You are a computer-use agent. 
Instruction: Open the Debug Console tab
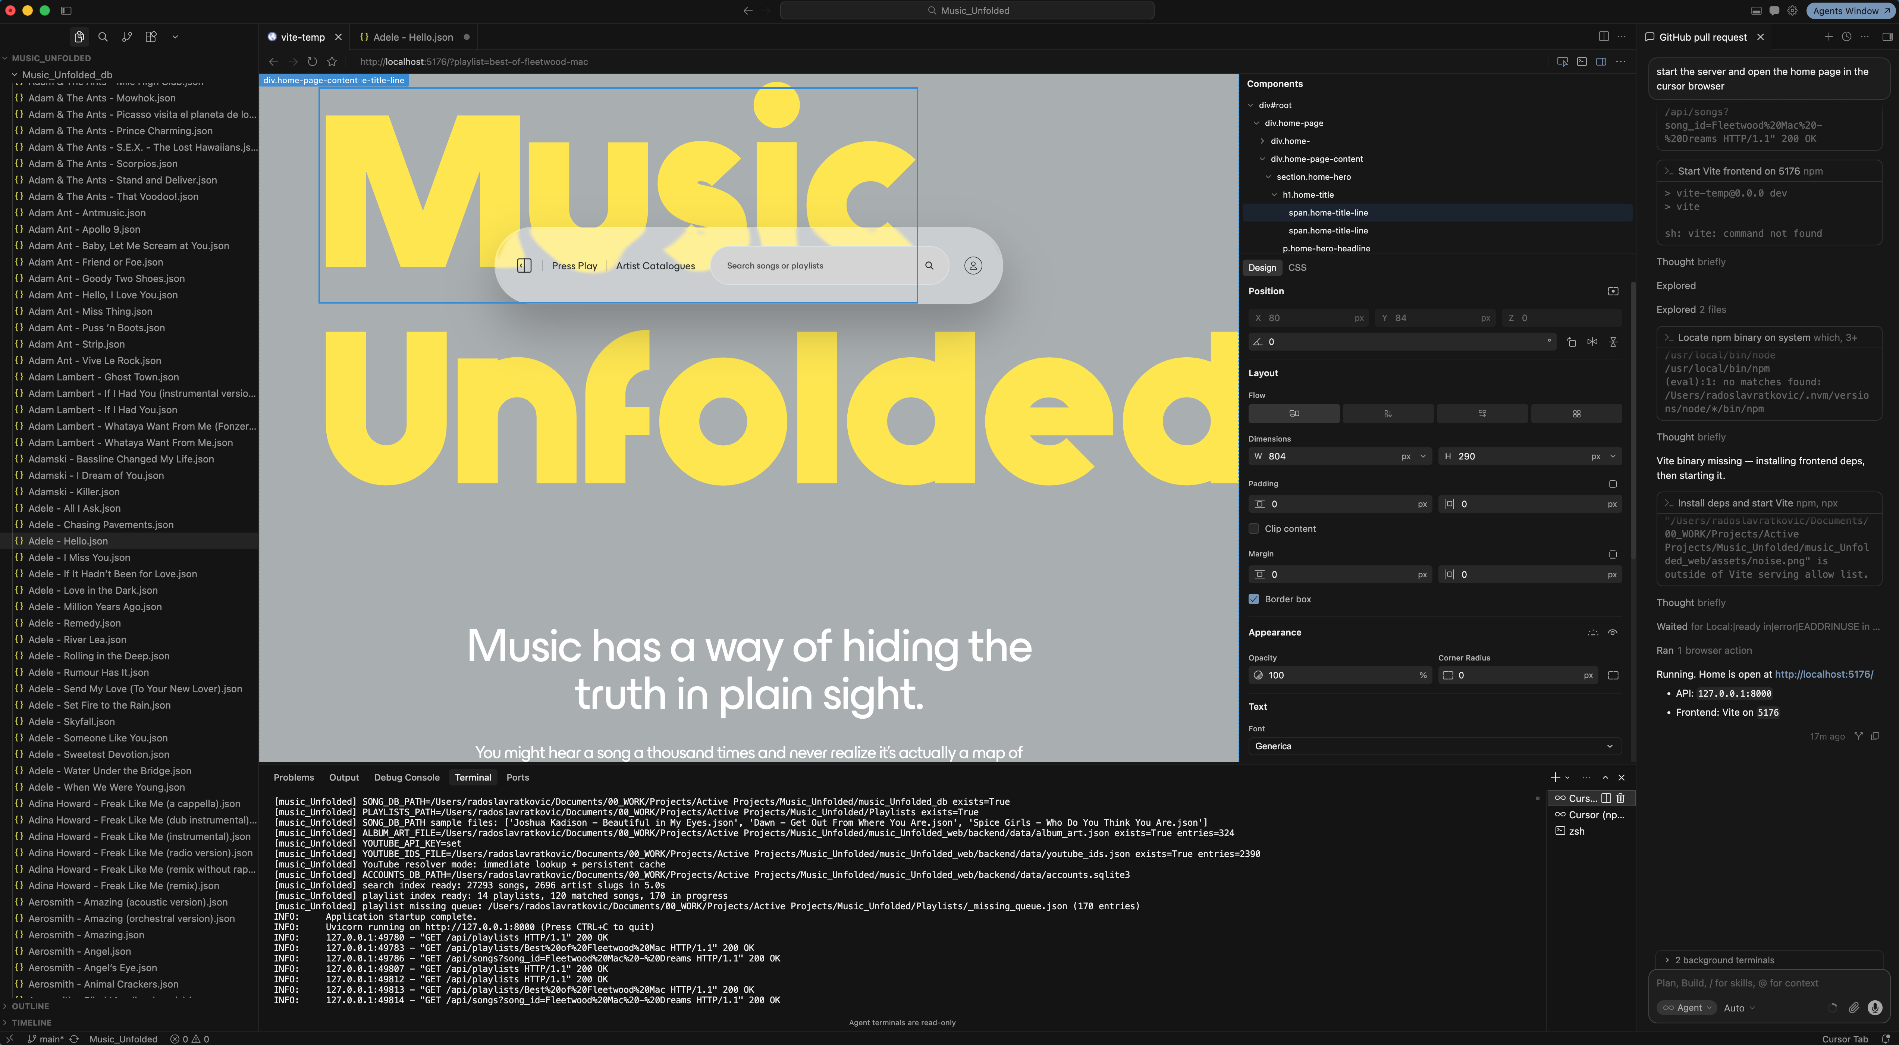406,778
